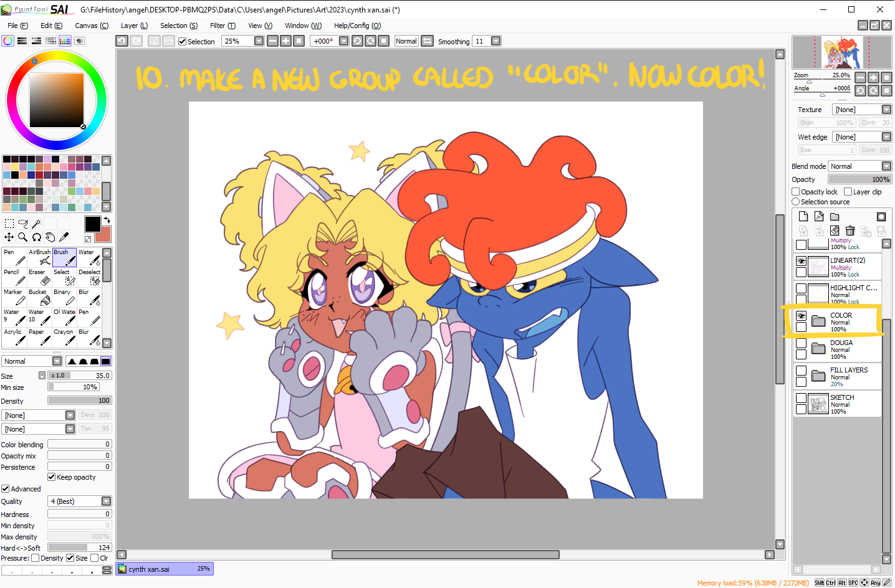Image resolution: width=895 pixels, height=588 pixels.
Task: Create a new layer folder
Action: [x=835, y=217]
